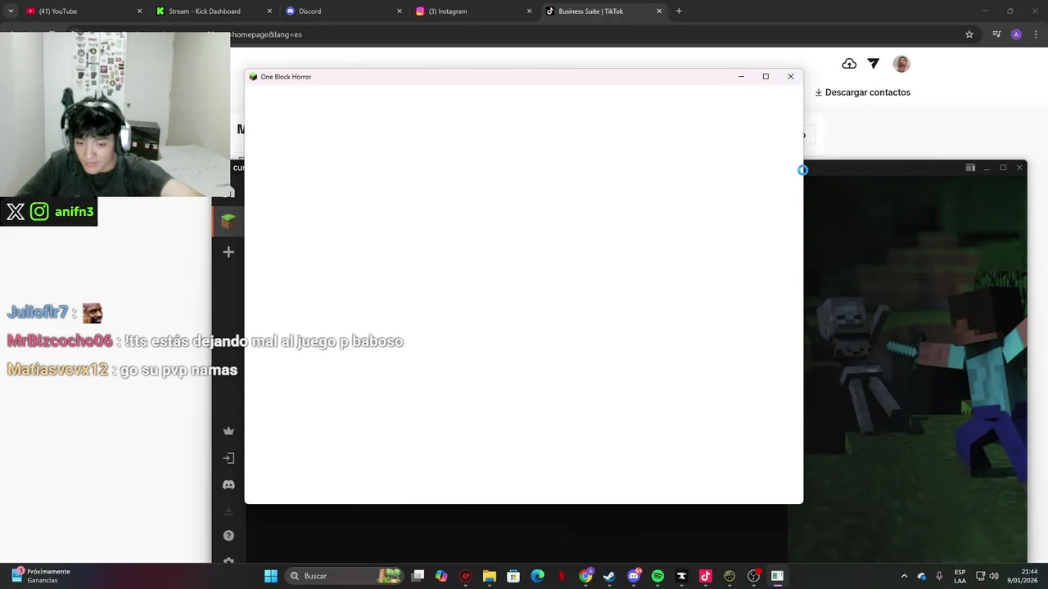1048x589 pixels.
Task: Open the ESP LAA language switcher
Action: [x=960, y=576]
